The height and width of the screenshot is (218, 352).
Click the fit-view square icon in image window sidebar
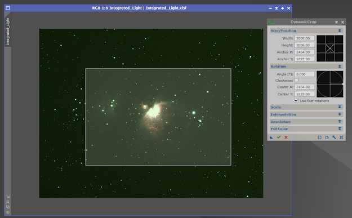(8, 202)
